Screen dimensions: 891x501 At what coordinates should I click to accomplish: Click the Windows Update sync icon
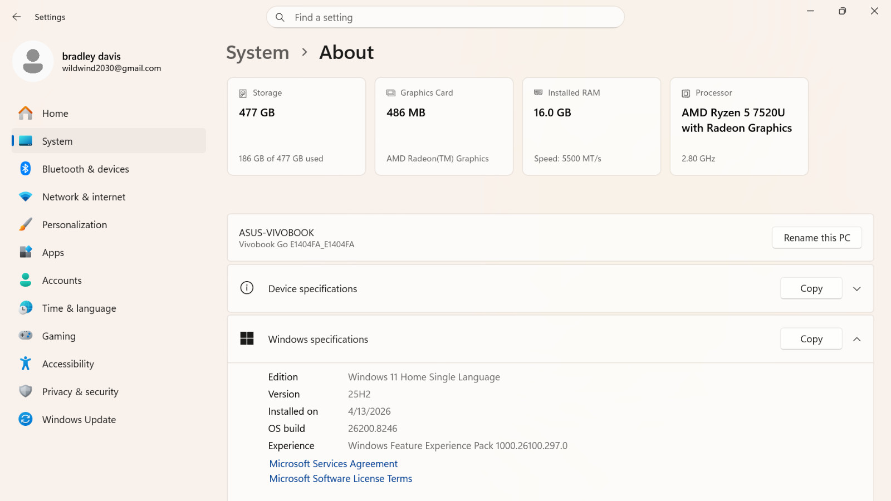pyautogui.click(x=26, y=419)
